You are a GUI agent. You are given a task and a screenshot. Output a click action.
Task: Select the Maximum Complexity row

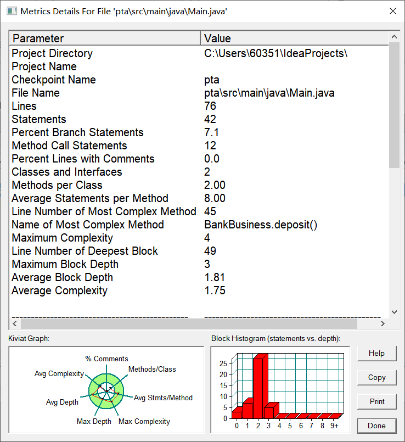tap(199, 238)
